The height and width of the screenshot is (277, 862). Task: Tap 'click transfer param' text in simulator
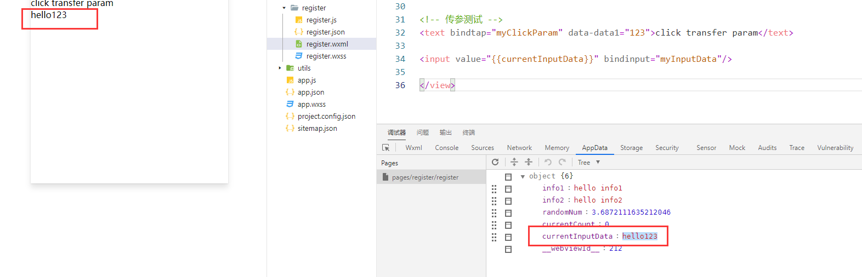pos(72,3)
